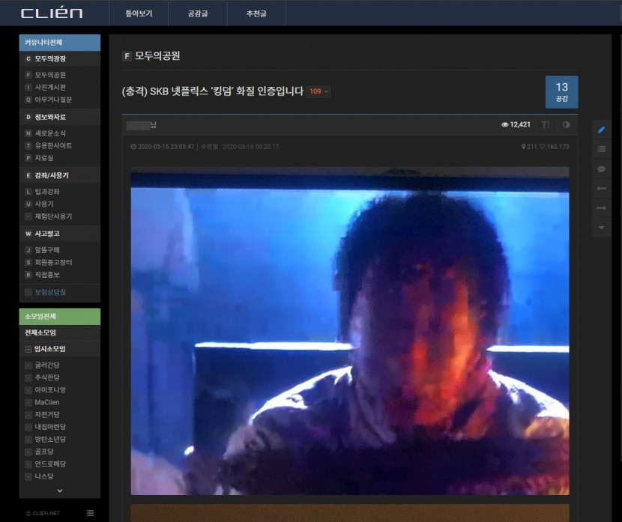Click the IP location pin icon
Viewport: 622px width, 522px height.
click(523, 147)
